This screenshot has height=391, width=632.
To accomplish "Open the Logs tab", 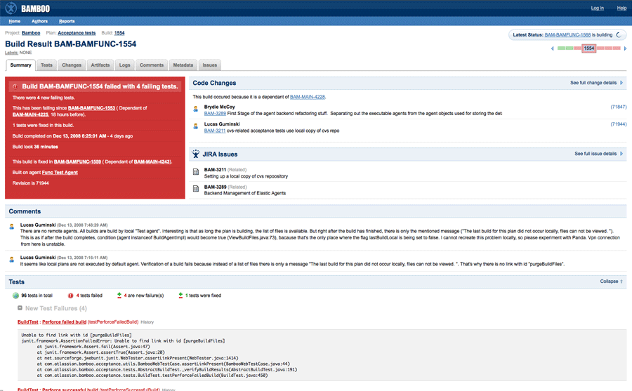I will coord(124,65).
